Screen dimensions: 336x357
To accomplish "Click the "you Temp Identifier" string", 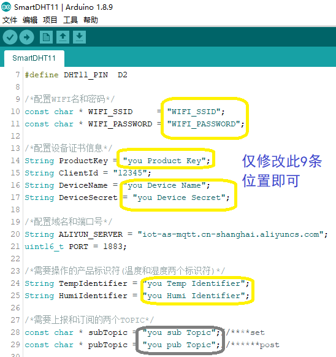I will click(194, 283).
